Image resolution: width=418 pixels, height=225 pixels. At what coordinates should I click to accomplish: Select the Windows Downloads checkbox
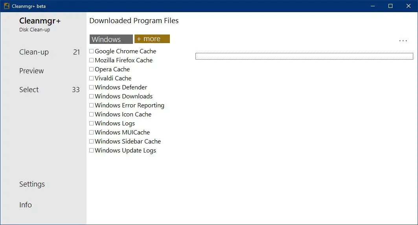92,96
